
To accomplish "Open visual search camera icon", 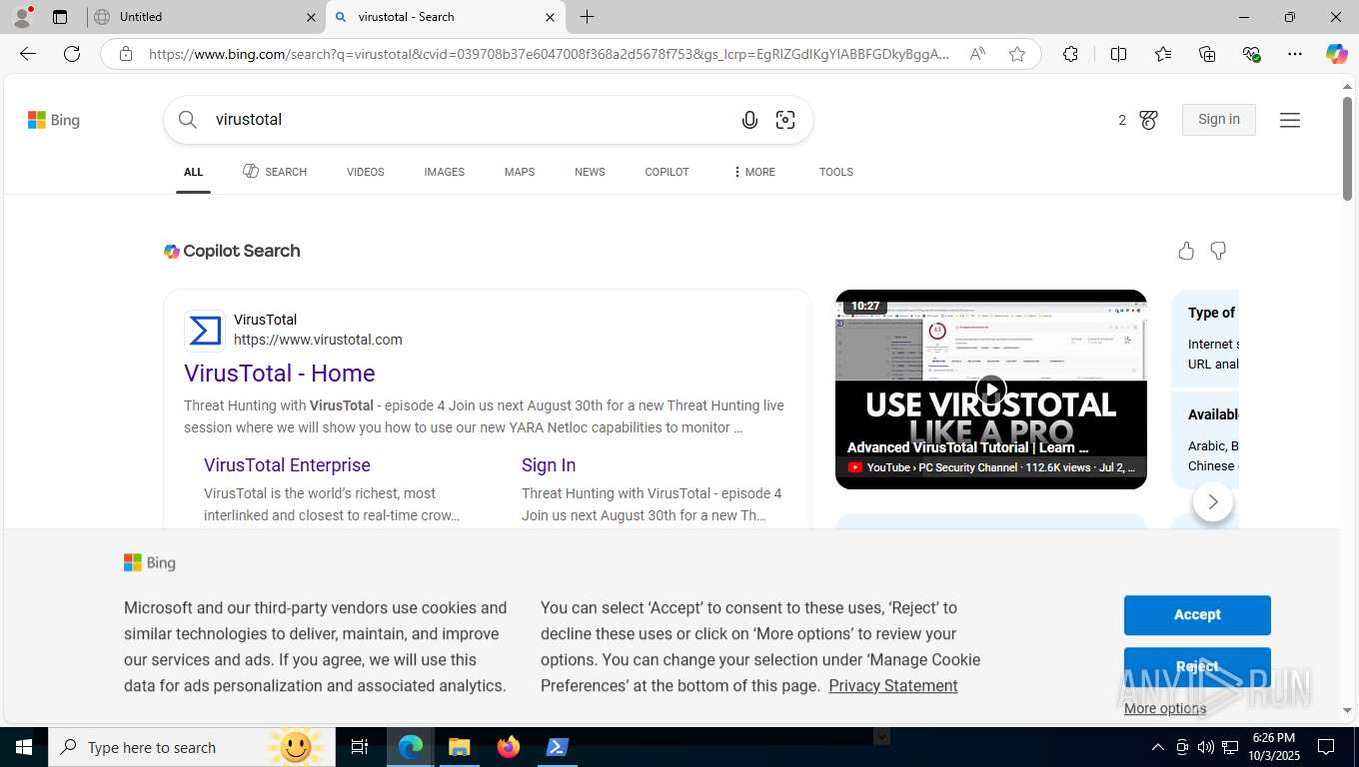I will (785, 120).
